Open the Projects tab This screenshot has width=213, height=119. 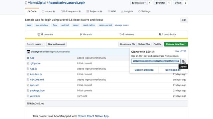pos(94,11)
